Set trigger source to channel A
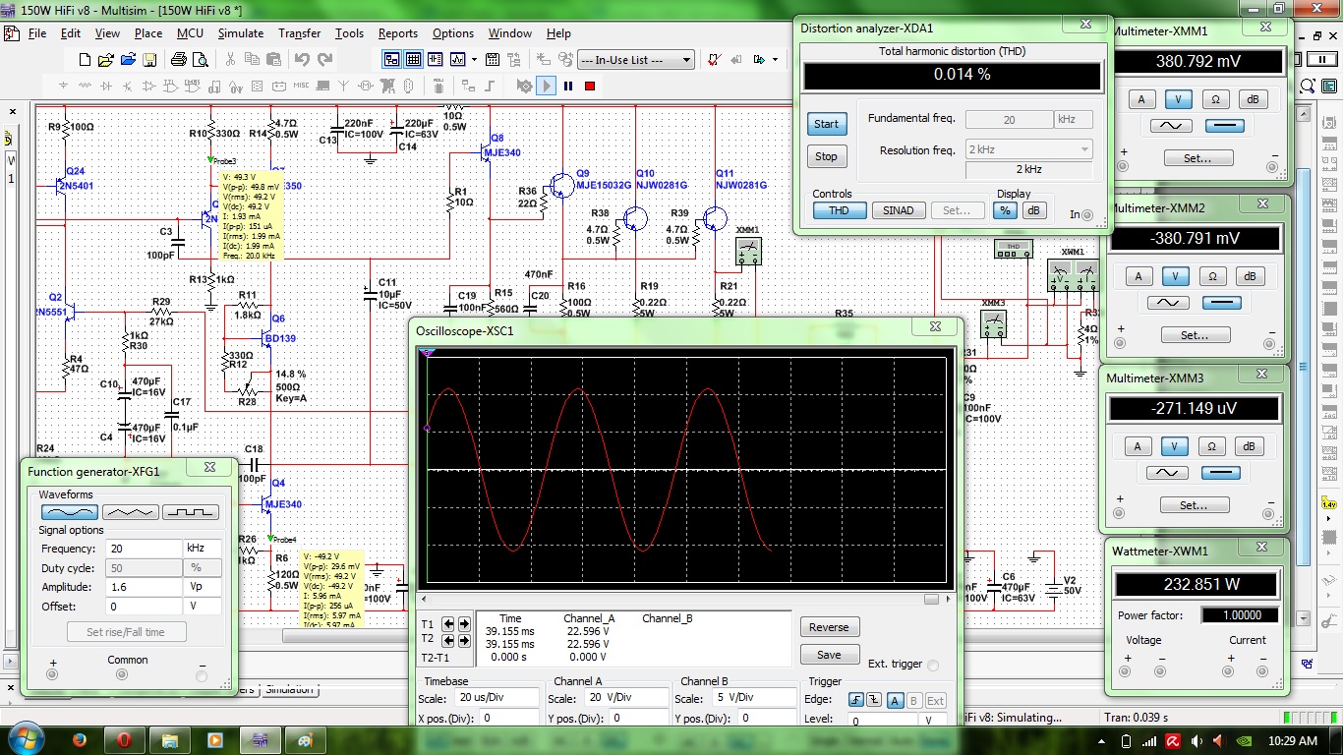Viewport: 1343px width, 755px height. coord(896,701)
